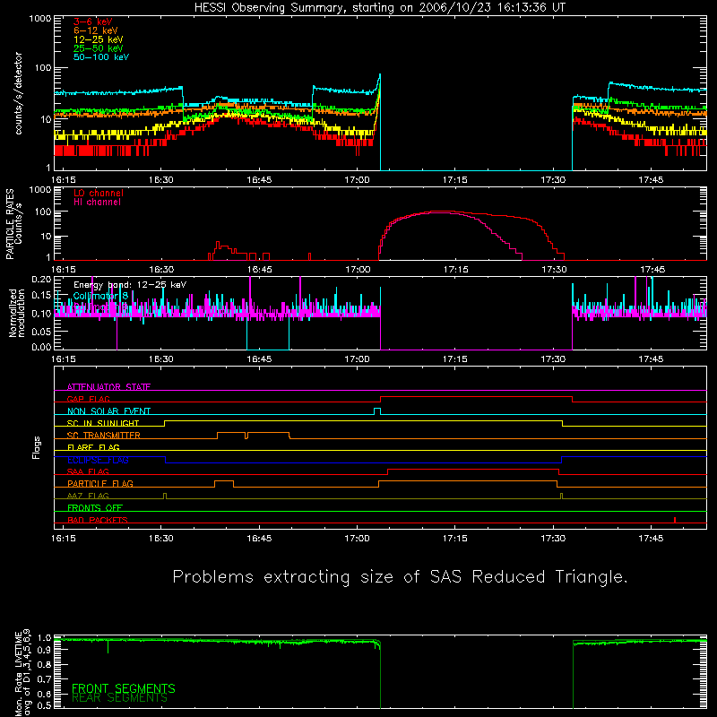Click the HI channel legend label
This screenshot has width=717, height=717.
click(97, 202)
